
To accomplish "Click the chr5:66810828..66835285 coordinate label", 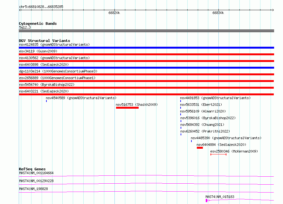I will tap(41, 7).
